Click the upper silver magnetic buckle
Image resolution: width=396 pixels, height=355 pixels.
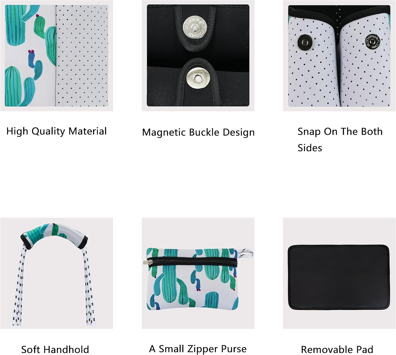195,27
